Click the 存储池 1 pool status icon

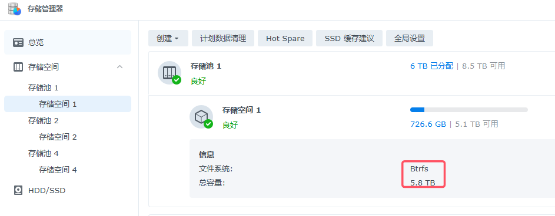pos(170,73)
